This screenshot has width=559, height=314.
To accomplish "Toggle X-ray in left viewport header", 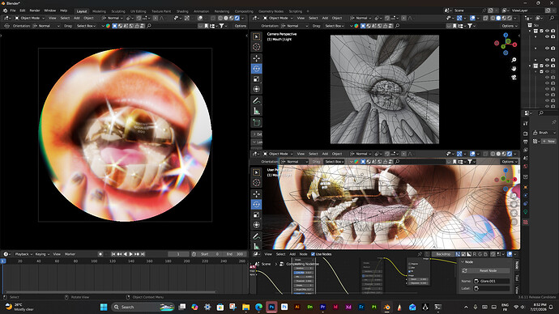I will tap(213, 18).
